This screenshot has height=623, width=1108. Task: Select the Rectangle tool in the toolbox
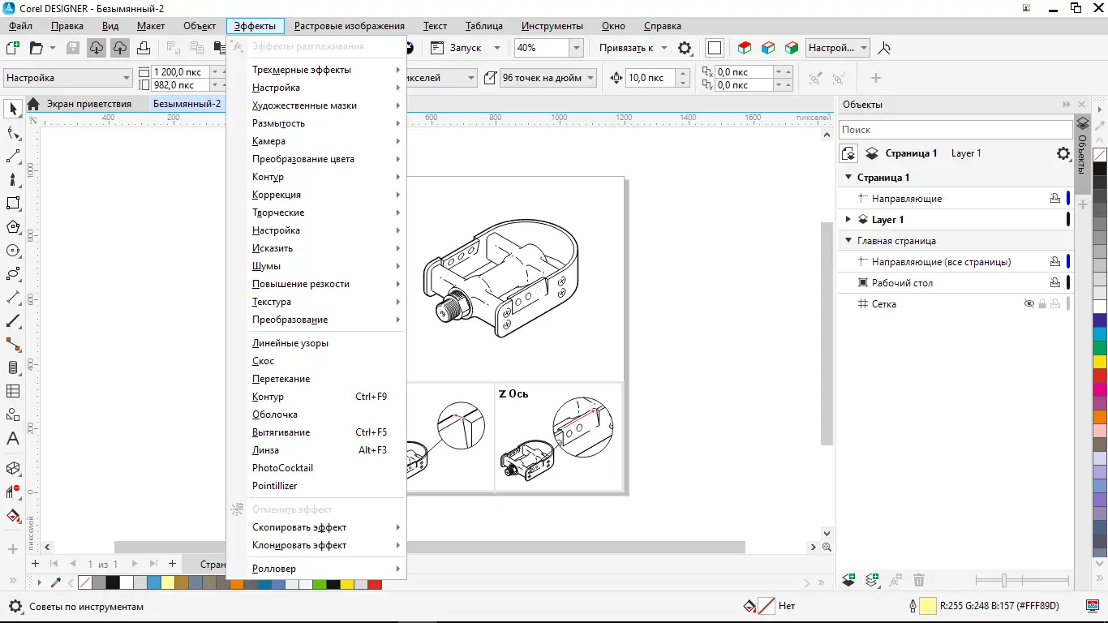[x=13, y=203]
